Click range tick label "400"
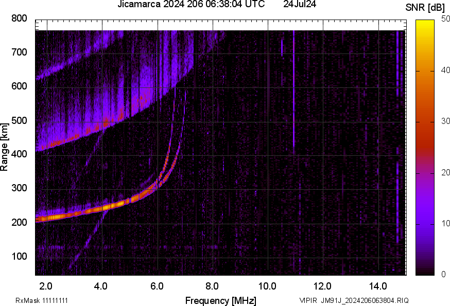 point(19,154)
